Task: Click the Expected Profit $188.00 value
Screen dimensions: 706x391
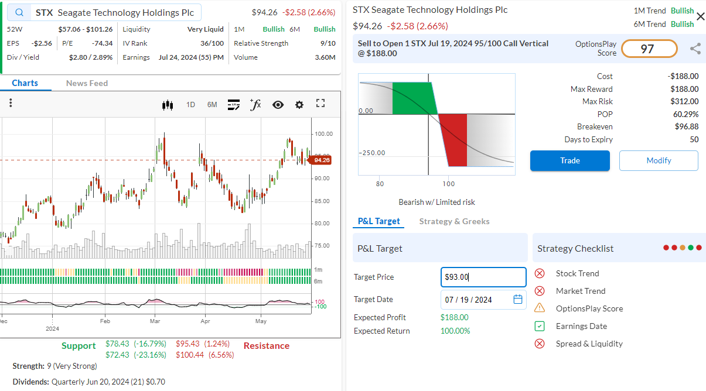Action: 455,317
